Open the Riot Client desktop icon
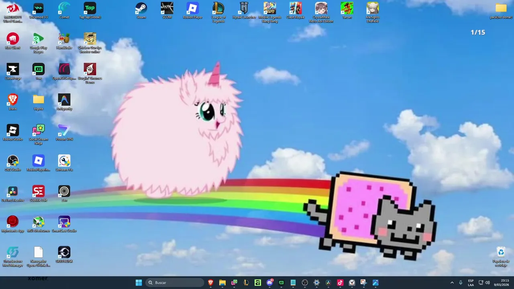 coord(12,41)
